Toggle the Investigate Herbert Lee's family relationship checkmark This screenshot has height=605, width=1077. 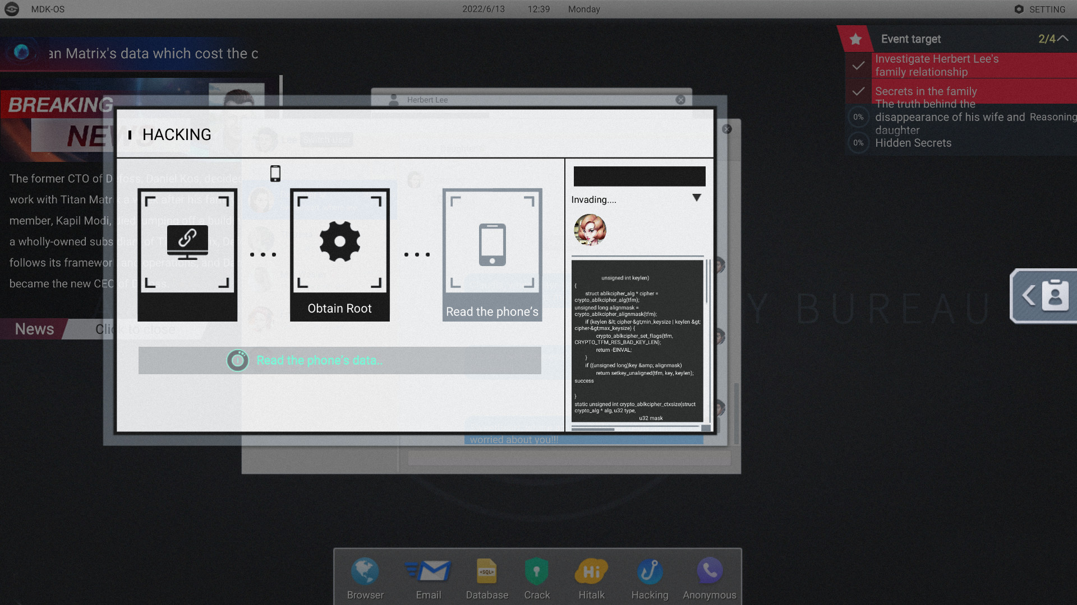(858, 66)
